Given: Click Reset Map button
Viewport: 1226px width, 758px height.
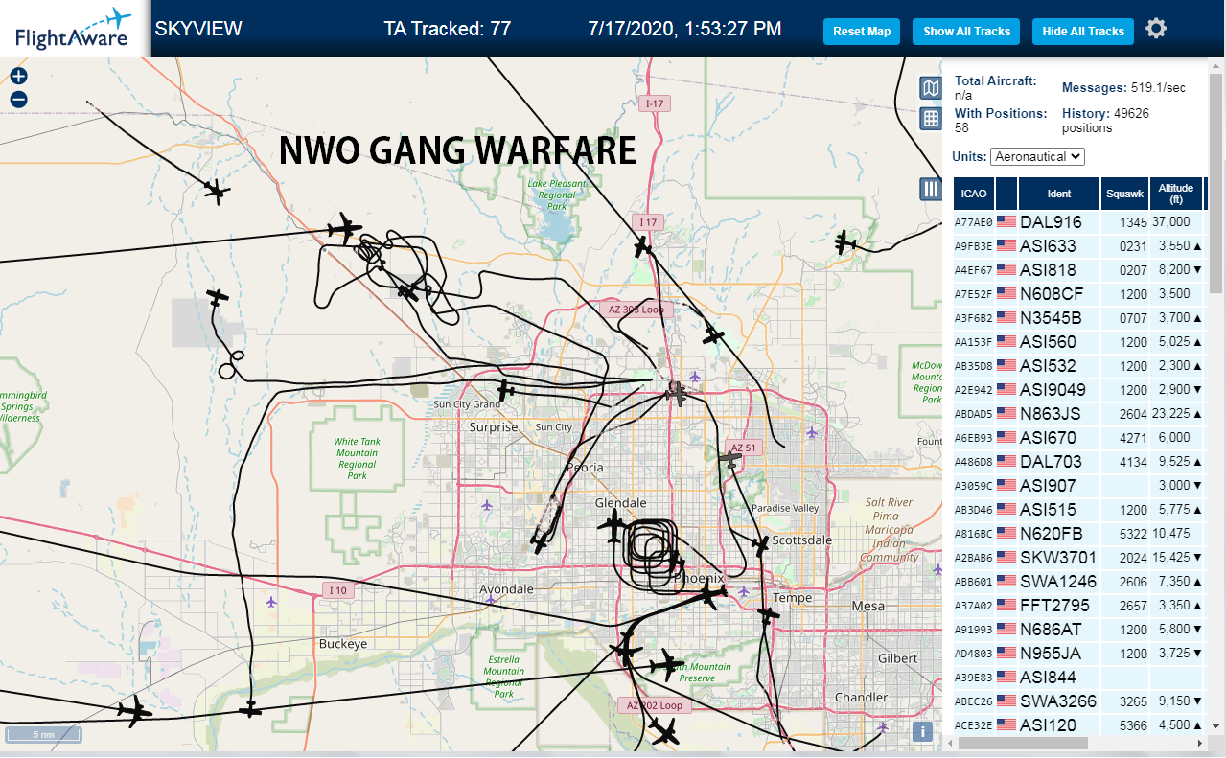Looking at the screenshot, I should click(x=862, y=32).
